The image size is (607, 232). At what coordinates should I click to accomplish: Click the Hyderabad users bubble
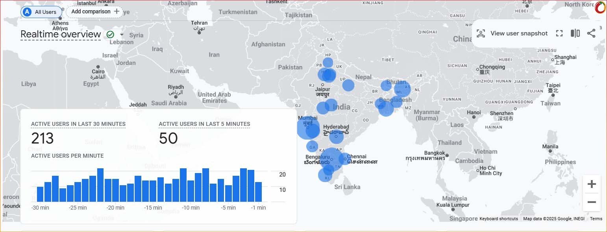point(336,137)
